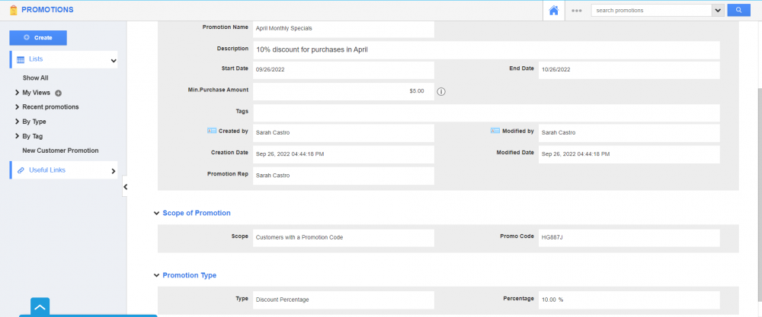Collapse the Promotion Type section
Image resolution: width=762 pixels, height=317 pixels.
(156, 276)
